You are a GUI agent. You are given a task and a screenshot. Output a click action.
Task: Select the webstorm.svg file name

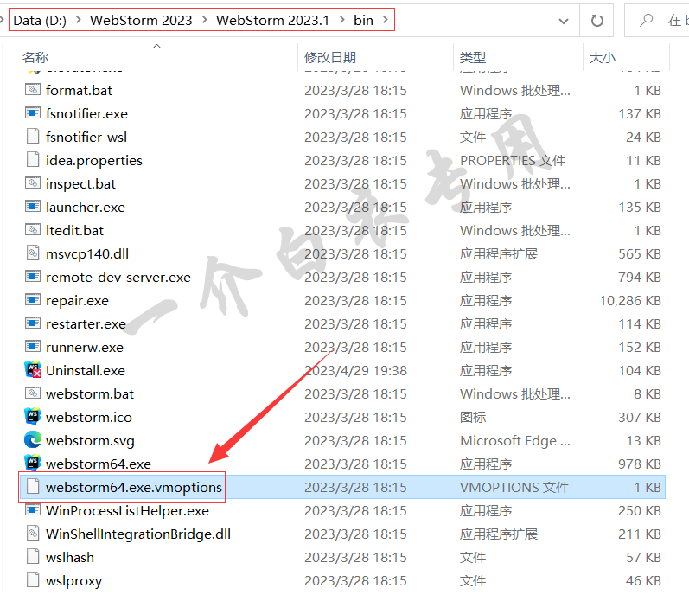click(90, 440)
